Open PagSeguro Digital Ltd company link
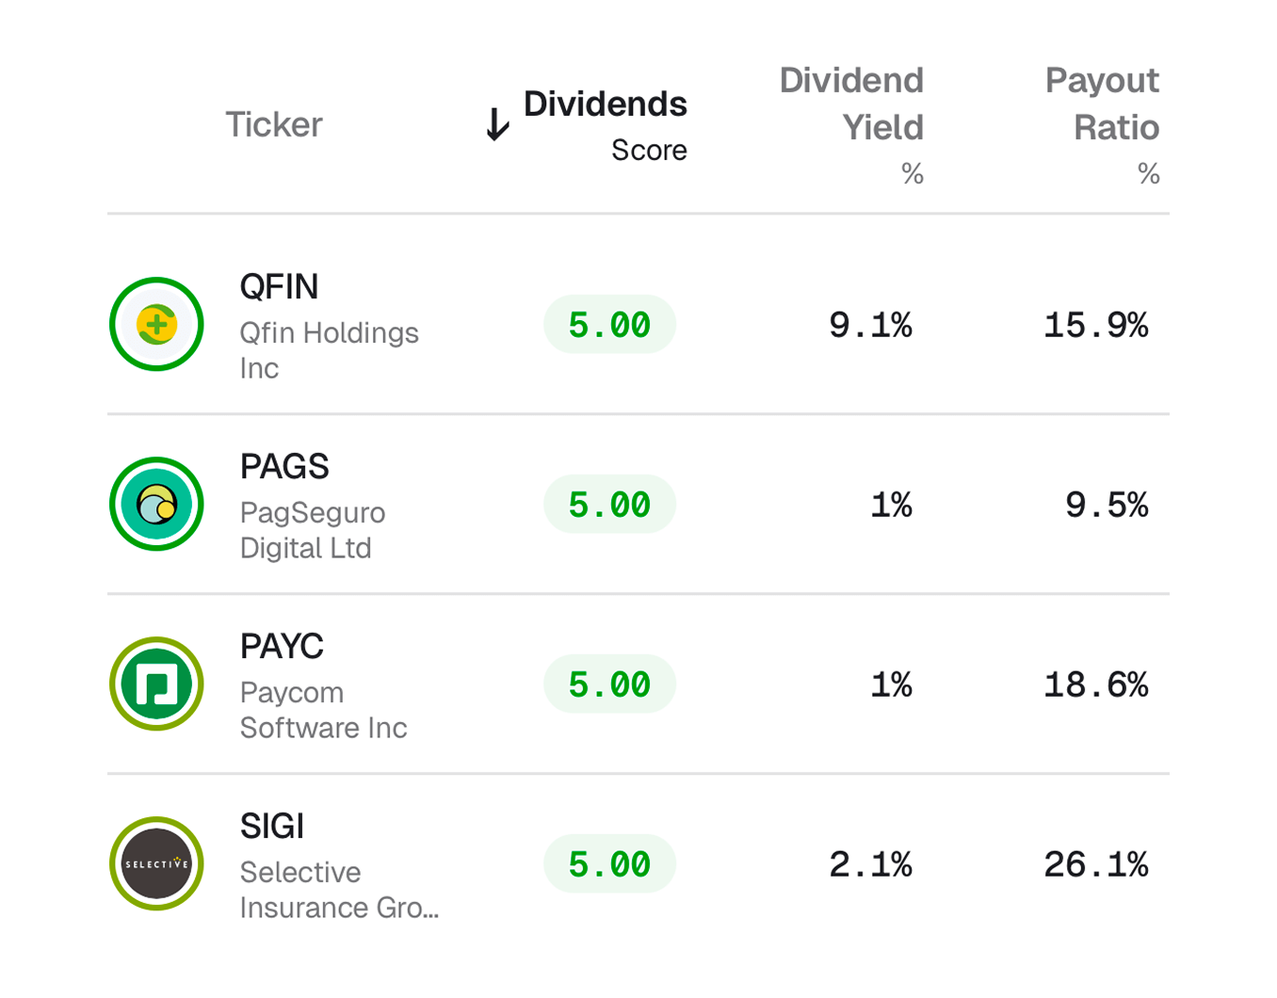The width and height of the screenshot is (1277, 998). (312, 529)
